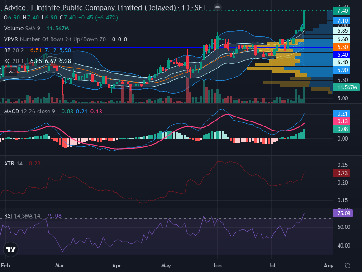Click the 6.85 price axis label

[x=342, y=31]
